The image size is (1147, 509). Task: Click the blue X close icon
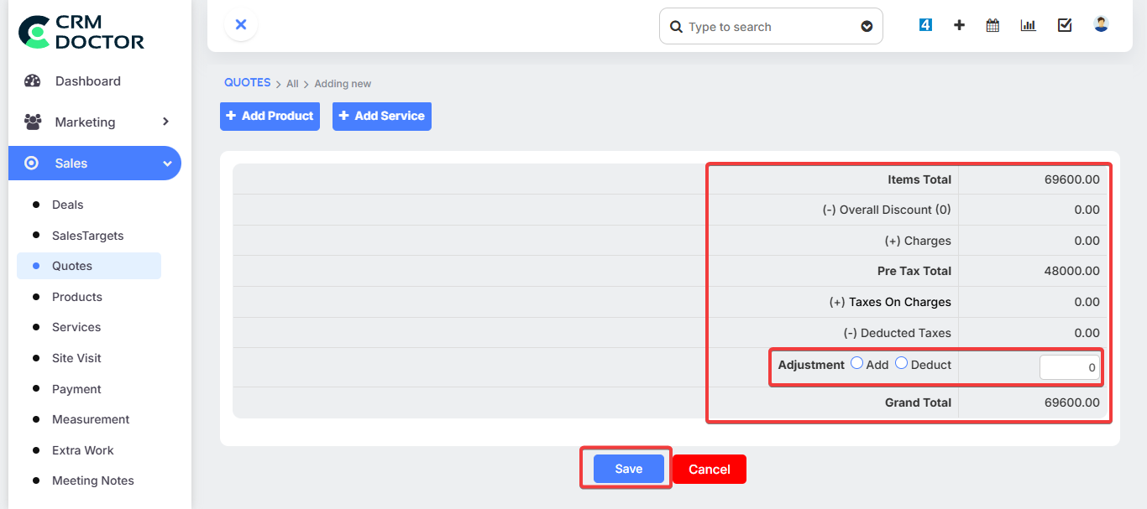pos(241,25)
